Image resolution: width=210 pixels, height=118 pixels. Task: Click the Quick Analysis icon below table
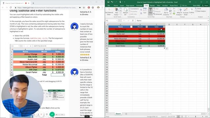167,49
